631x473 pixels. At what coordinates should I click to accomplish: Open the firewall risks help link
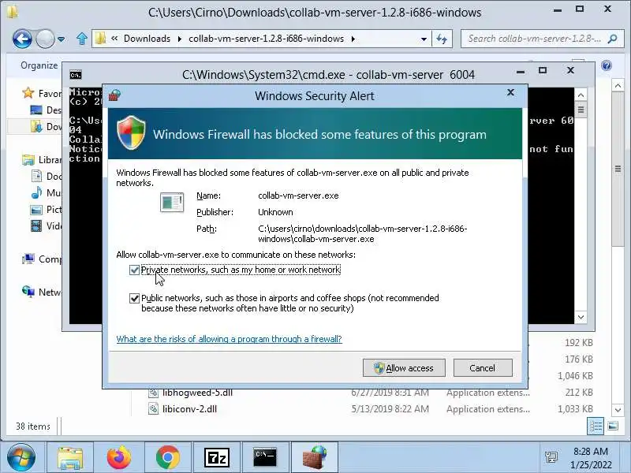coord(229,339)
